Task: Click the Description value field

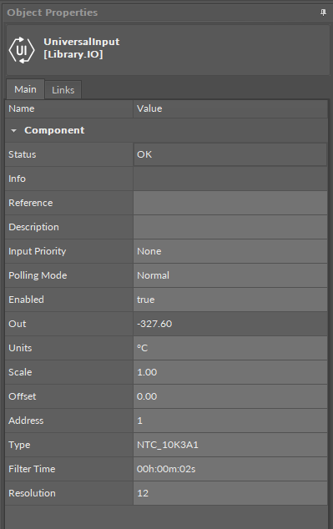Action: 230,227
